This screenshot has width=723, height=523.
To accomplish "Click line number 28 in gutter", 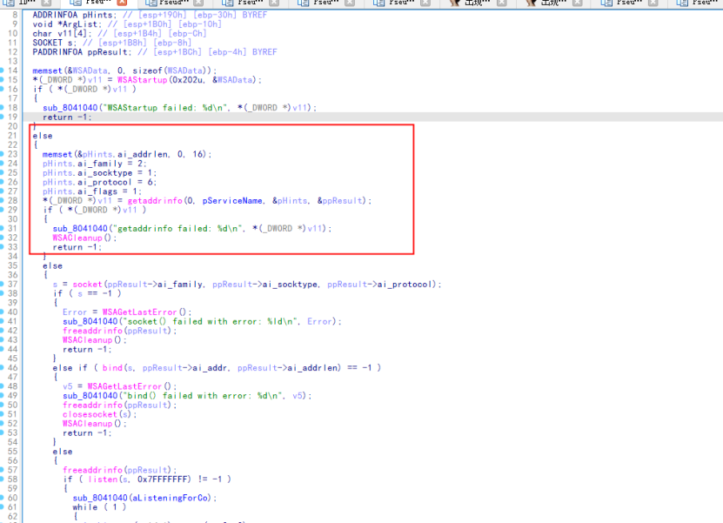I will pos(12,201).
